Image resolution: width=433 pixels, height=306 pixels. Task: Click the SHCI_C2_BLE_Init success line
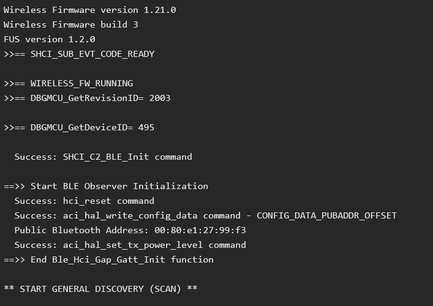103,157
